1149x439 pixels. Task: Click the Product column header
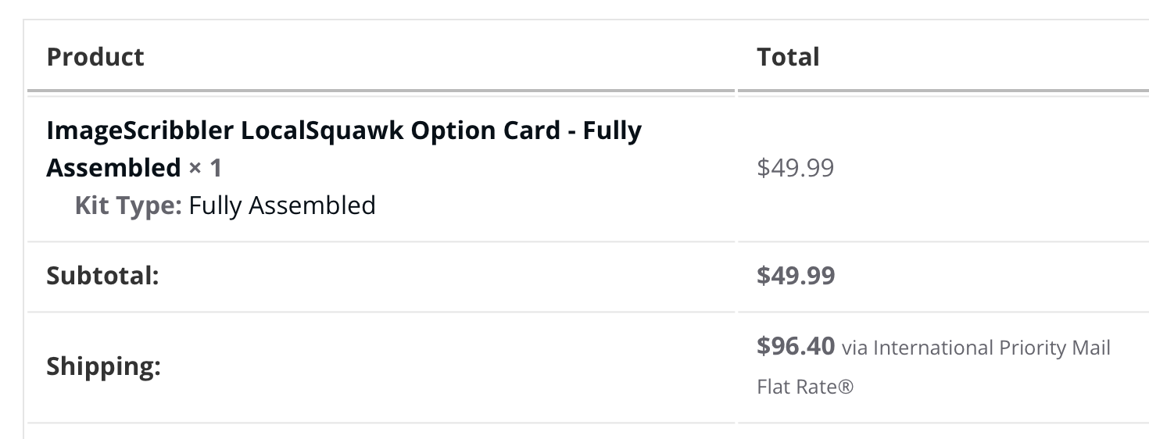coord(95,57)
